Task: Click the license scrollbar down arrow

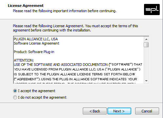Action: (146, 81)
